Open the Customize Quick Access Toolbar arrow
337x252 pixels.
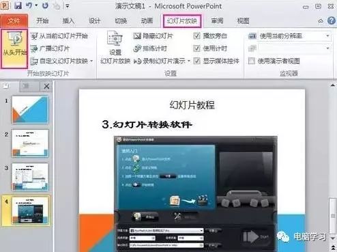click(68, 5)
